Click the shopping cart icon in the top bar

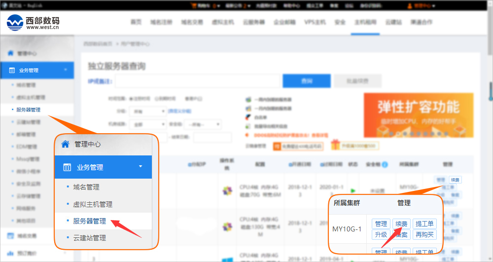tap(194, 6)
